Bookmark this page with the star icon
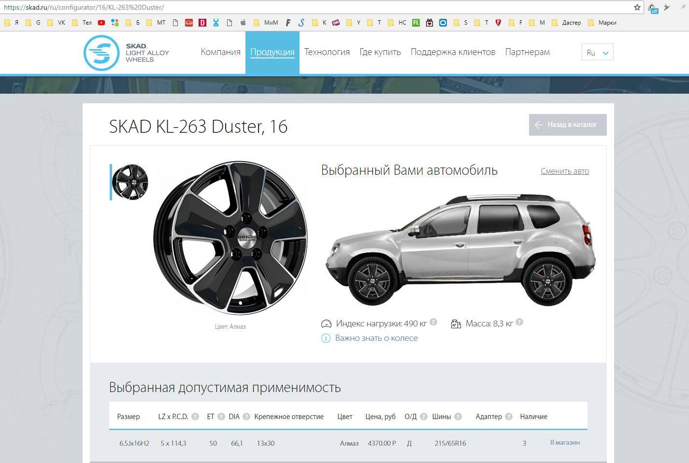Viewport: 689px width, 463px height. (x=637, y=7)
